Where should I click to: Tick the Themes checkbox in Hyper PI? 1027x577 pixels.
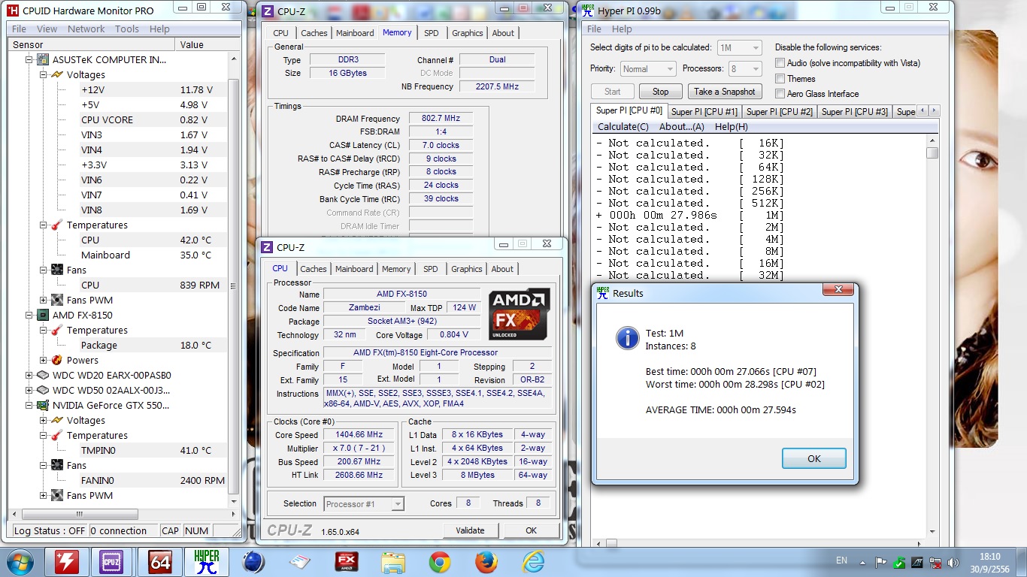[x=780, y=78]
